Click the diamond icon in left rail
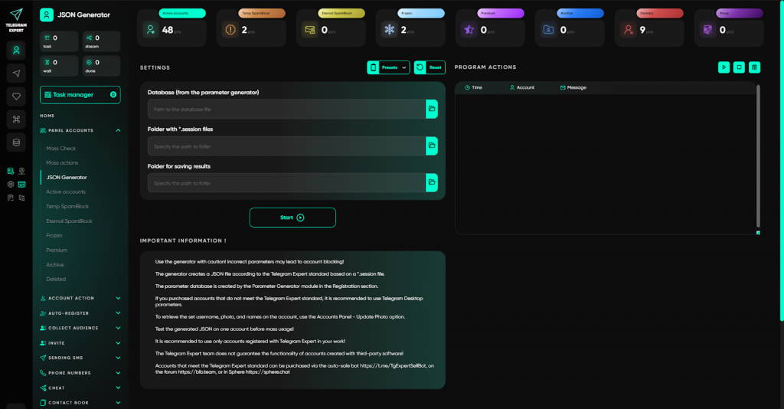The width and height of the screenshot is (784, 409). click(x=16, y=96)
